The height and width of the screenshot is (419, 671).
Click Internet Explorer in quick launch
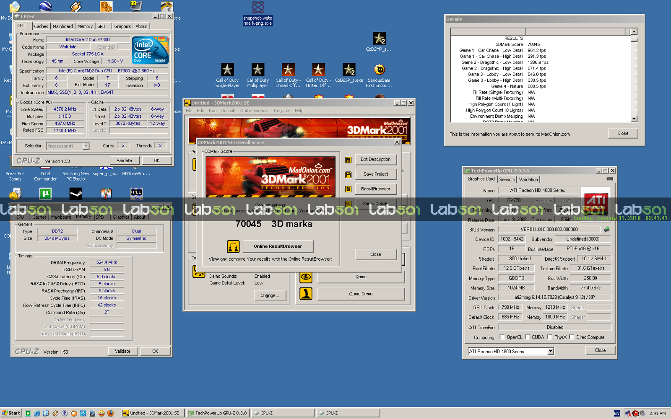[x=37, y=413]
